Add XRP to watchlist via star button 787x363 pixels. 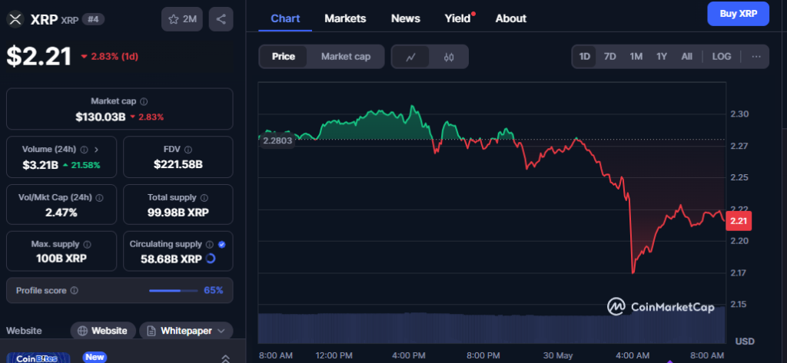coord(183,19)
